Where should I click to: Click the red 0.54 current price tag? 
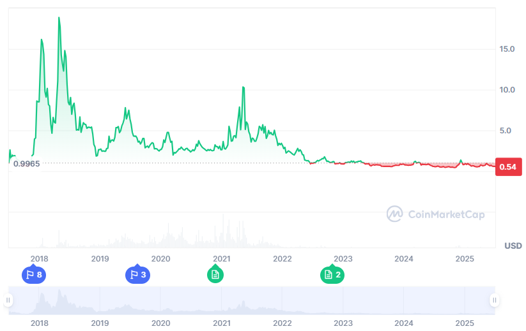point(508,166)
